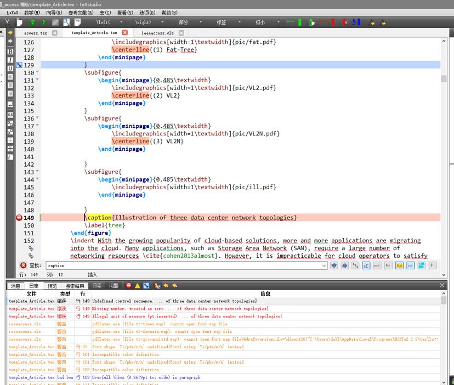454x385 pixels.
Task: Find the next match using the down arrow
Action: [x=334, y=265]
